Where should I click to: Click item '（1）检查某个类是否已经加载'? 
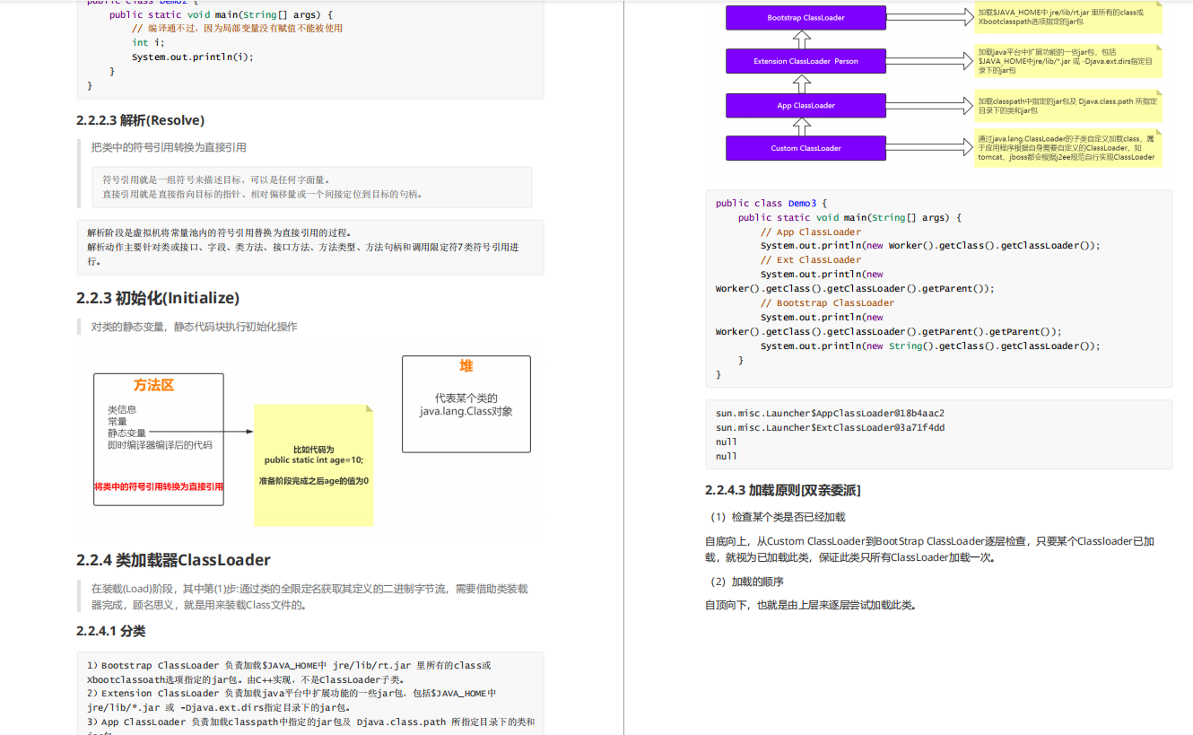[x=775, y=517]
